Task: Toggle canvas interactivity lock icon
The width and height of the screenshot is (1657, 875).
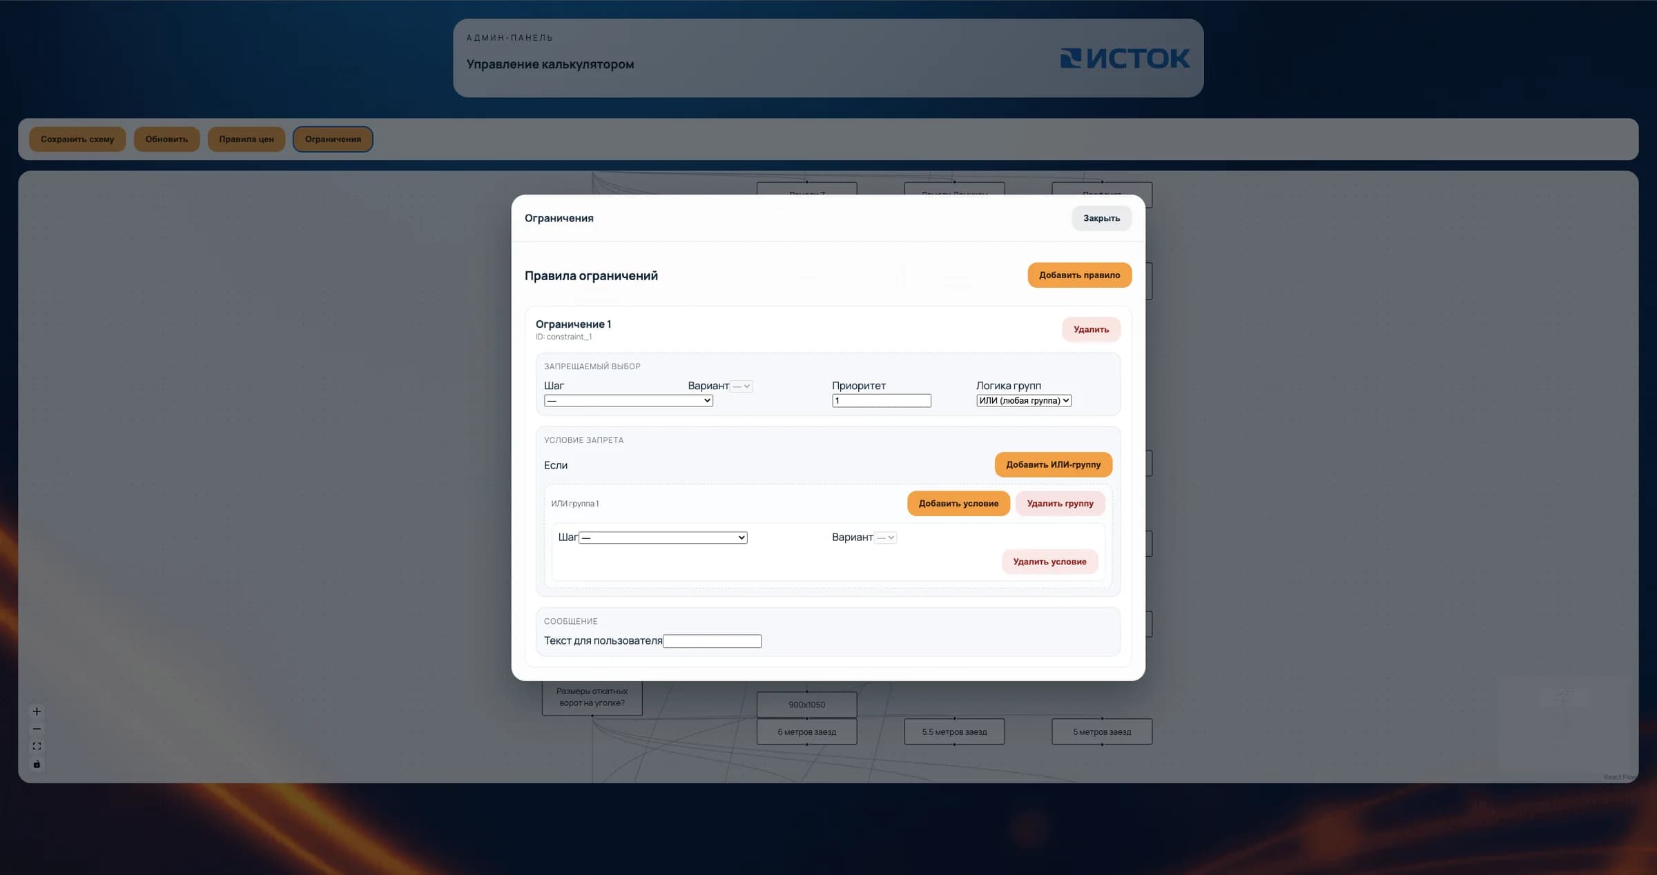Action: coord(37,764)
